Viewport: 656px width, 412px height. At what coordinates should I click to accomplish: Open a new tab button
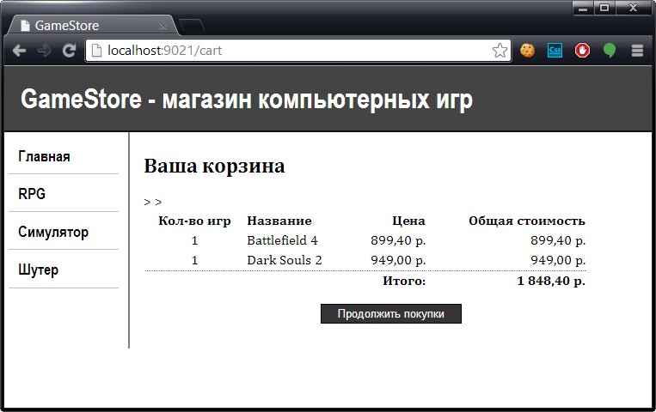[192, 25]
